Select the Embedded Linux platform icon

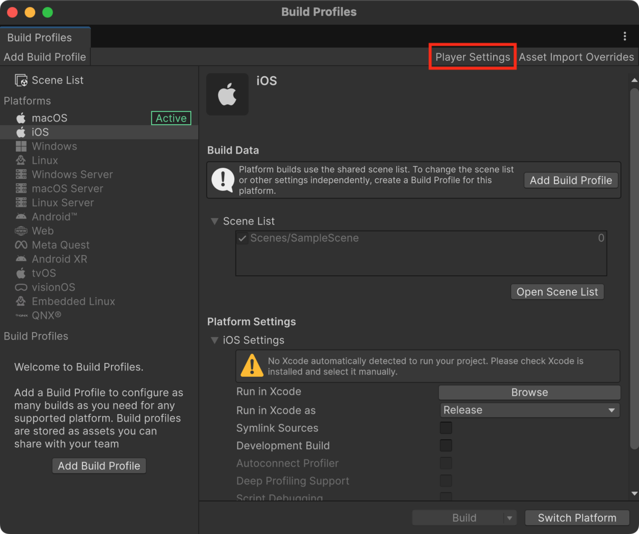pos(20,301)
